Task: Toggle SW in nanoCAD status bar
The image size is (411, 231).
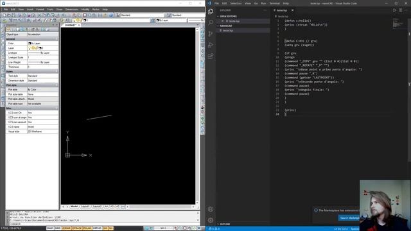Action: pos(105,228)
